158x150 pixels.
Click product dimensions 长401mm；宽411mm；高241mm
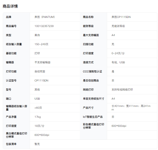[x=131, y=108]
